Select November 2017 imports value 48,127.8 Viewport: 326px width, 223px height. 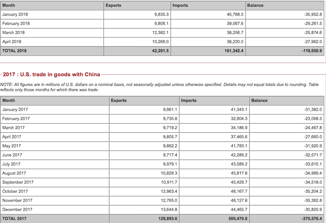click(239, 200)
